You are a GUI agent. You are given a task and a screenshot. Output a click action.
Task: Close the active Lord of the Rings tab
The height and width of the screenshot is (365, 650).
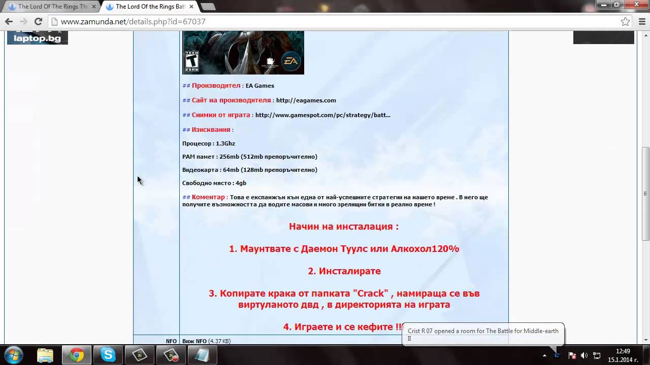(191, 7)
